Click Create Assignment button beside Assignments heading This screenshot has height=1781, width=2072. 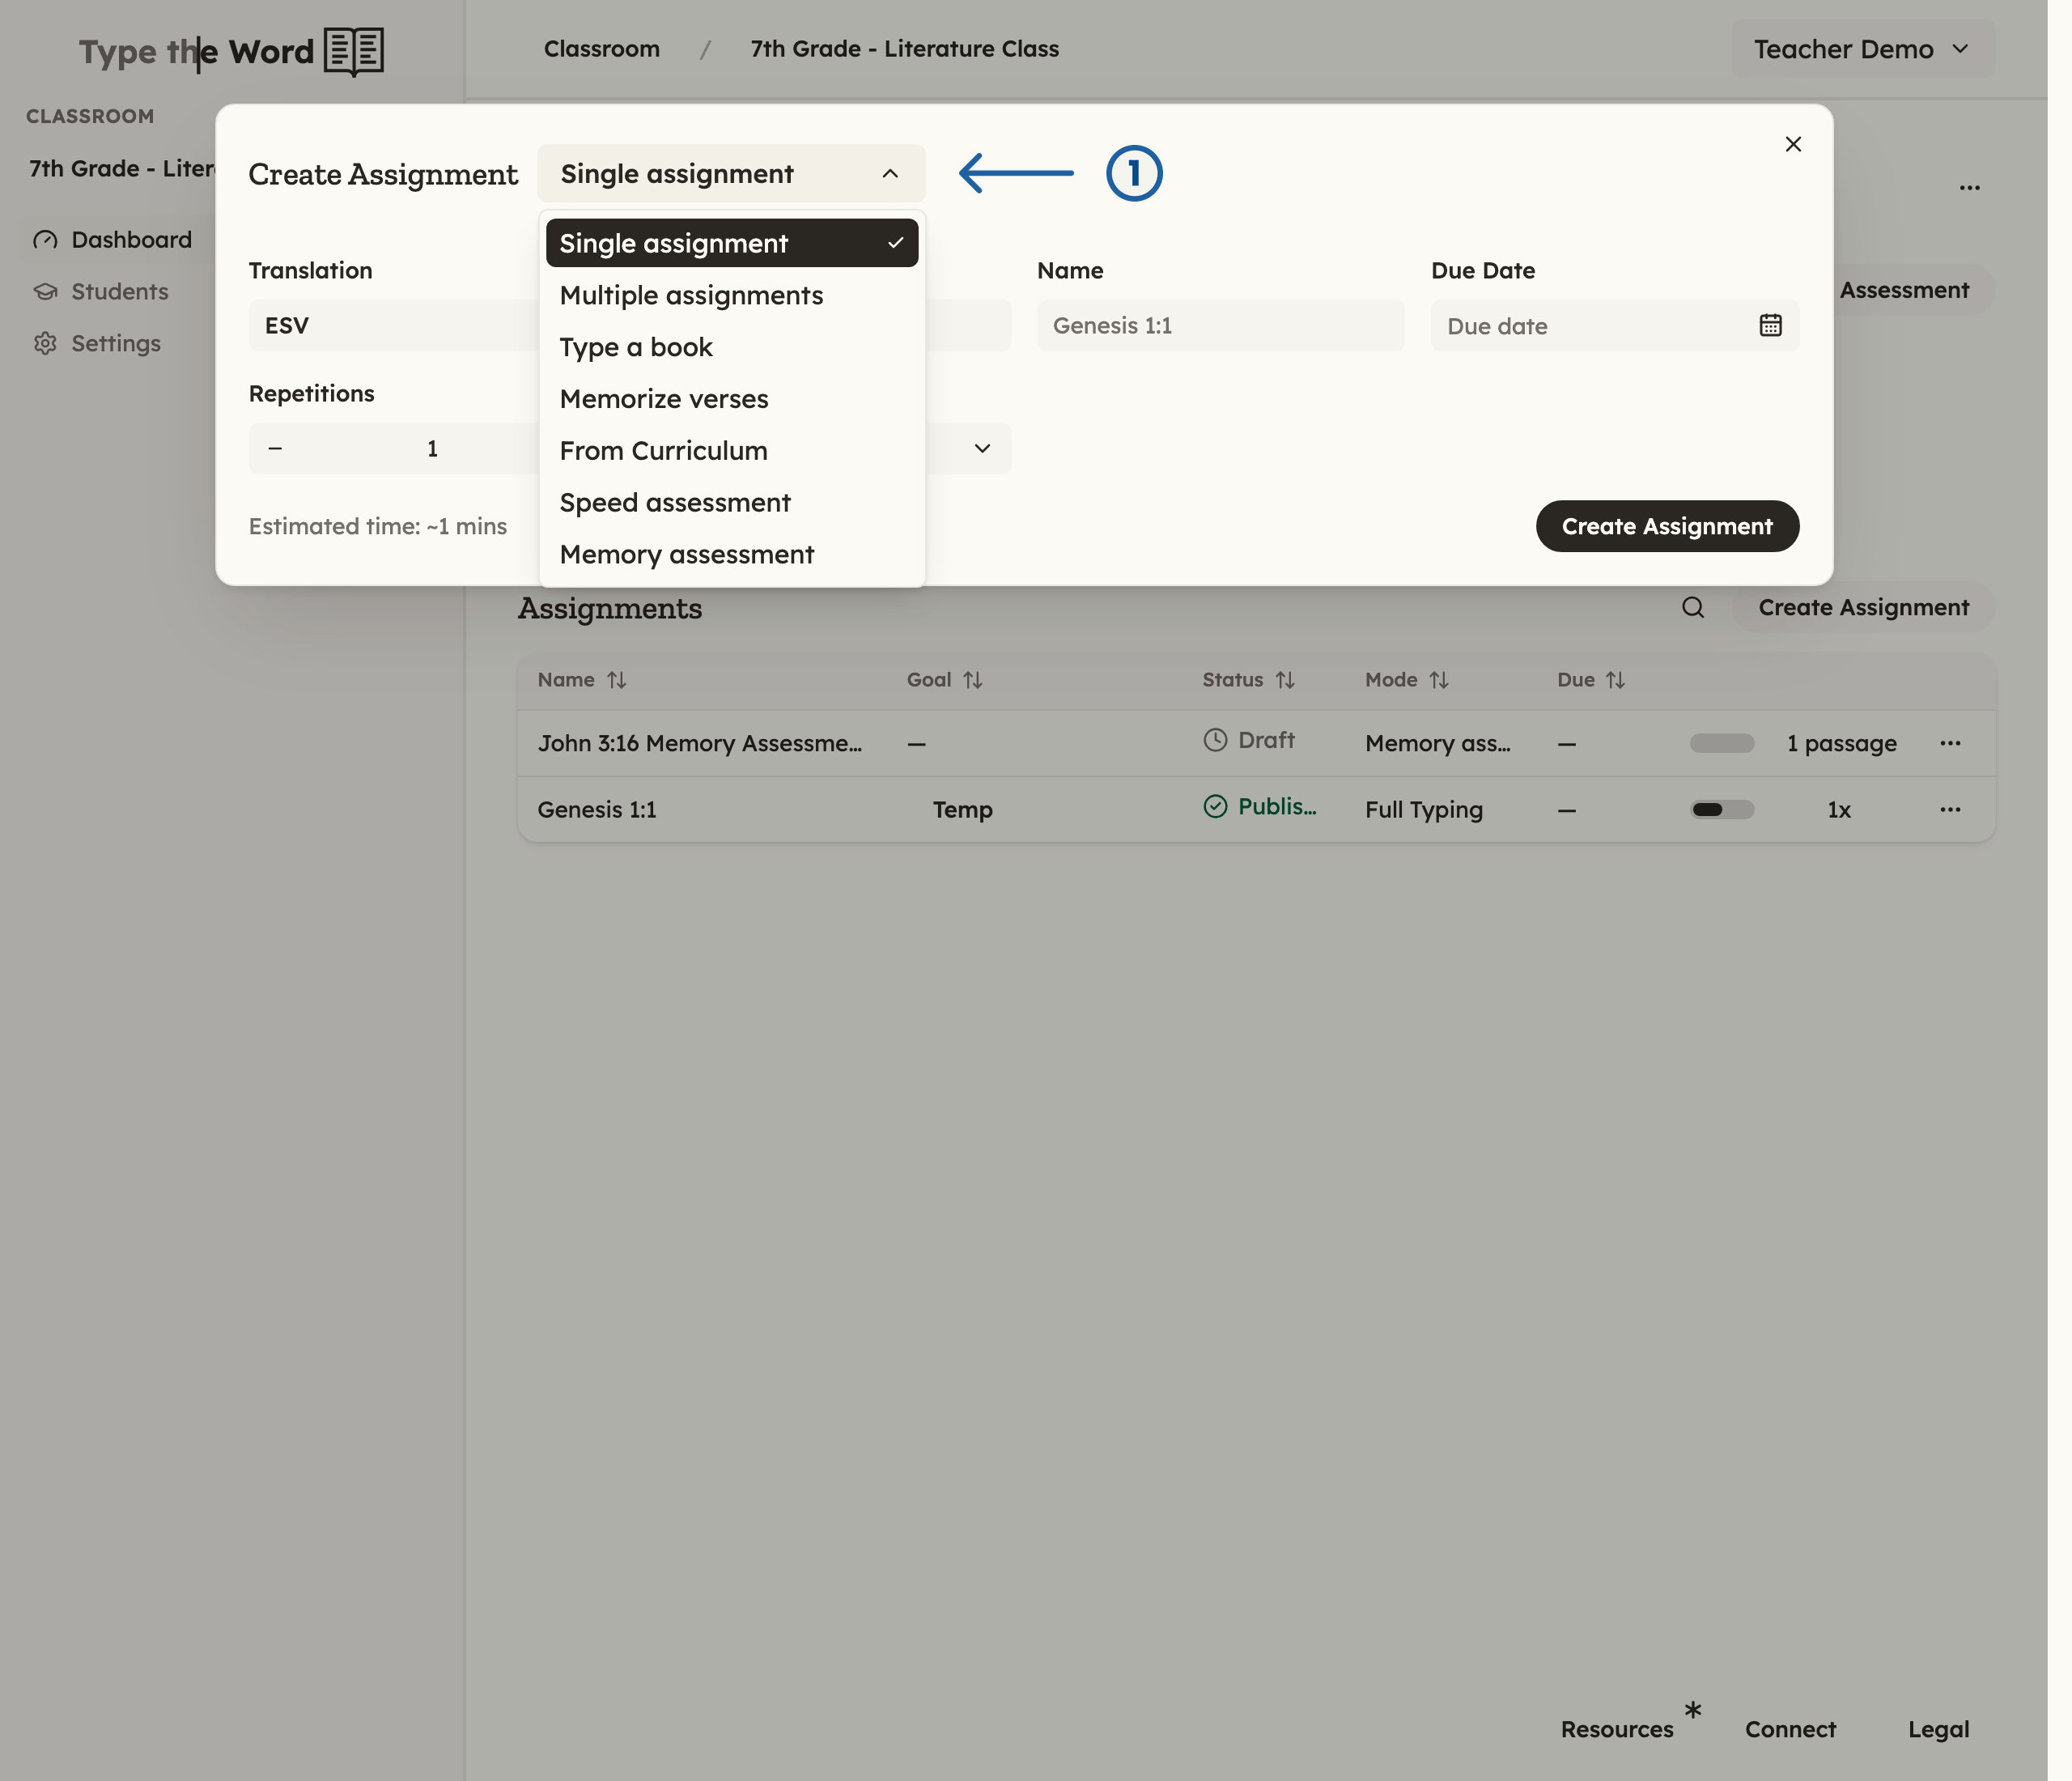tap(1863, 607)
